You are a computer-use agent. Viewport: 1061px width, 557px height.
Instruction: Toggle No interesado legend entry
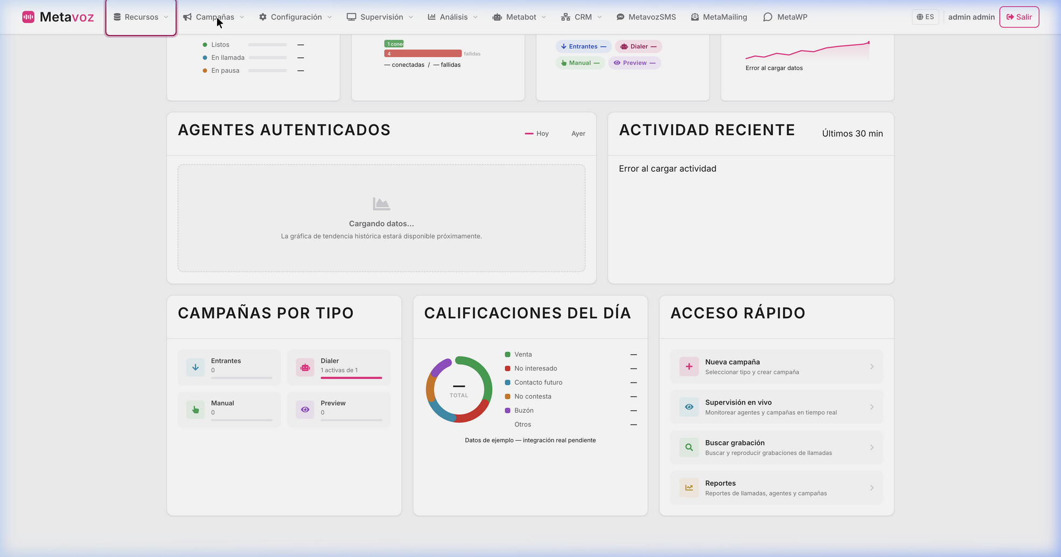[530, 368]
